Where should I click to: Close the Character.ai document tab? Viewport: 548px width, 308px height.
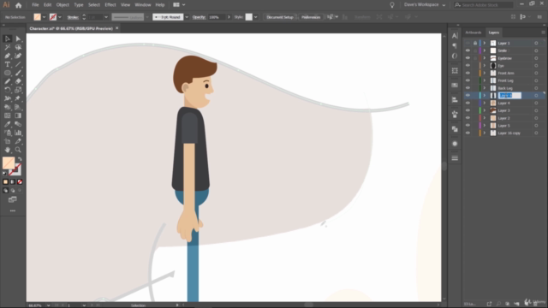[117, 28]
